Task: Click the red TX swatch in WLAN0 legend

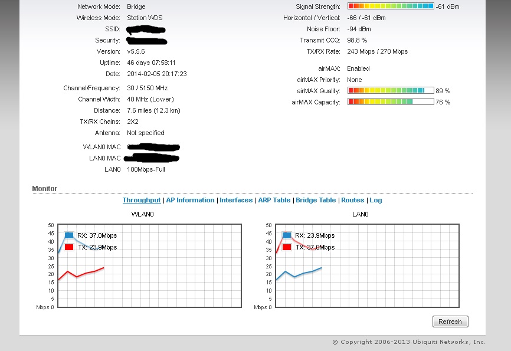Action: [69, 247]
